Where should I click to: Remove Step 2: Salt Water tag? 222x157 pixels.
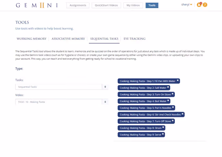(x=168, y=87)
